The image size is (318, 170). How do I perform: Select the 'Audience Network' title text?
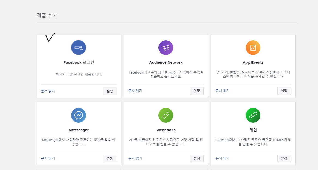[166, 62]
